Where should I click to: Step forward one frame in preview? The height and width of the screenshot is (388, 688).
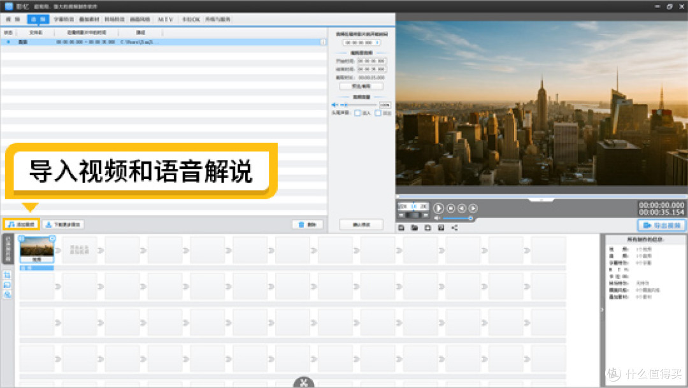473,208
